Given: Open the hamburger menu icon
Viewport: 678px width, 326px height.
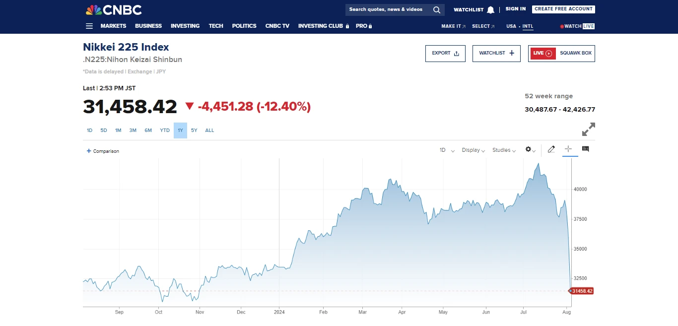Looking at the screenshot, I should tap(89, 26).
